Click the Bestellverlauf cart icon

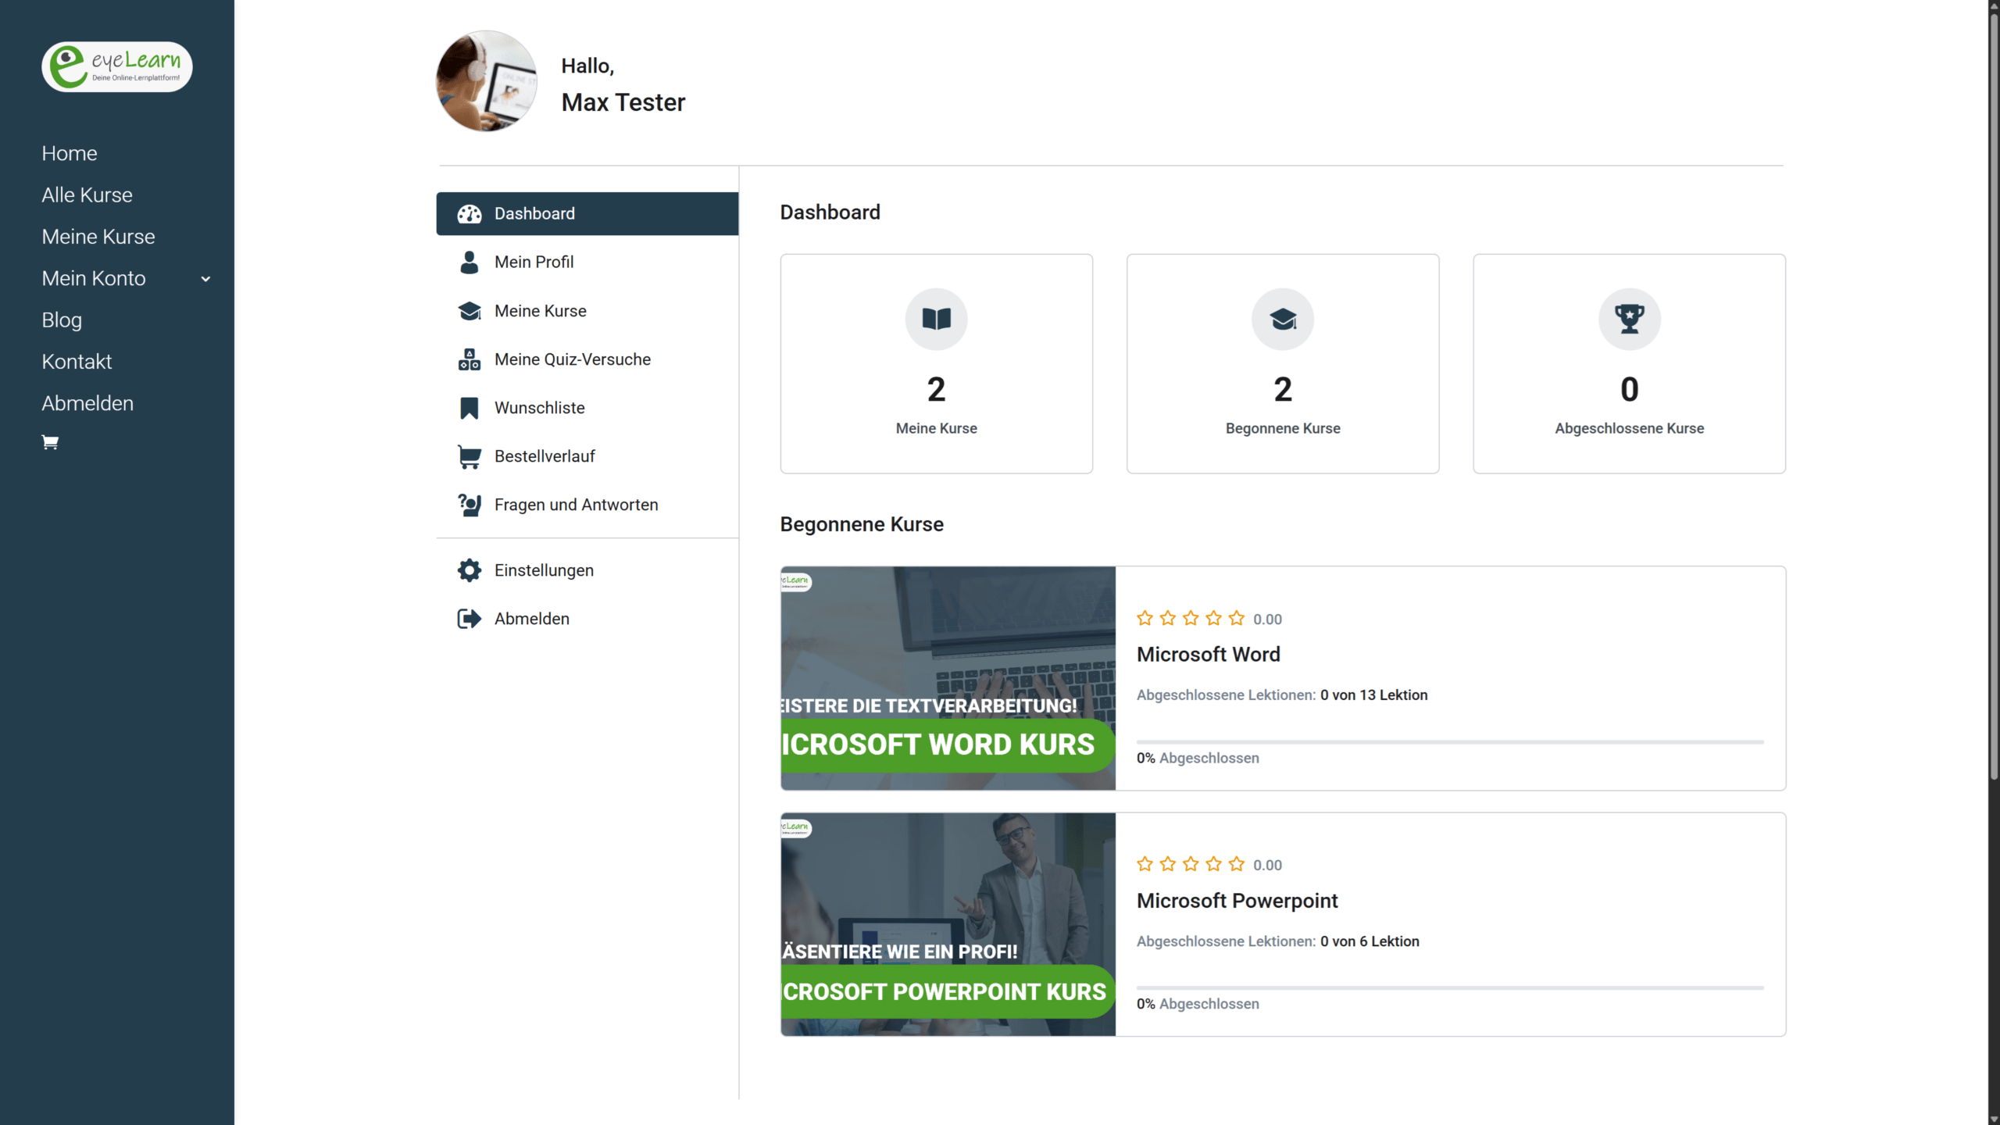(x=469, y=456)
